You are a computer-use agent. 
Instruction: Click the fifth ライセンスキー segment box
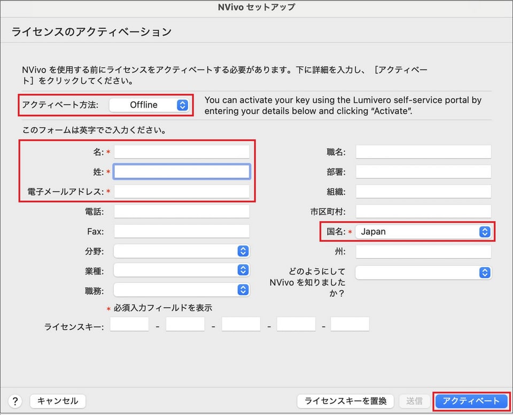(350, 324)
